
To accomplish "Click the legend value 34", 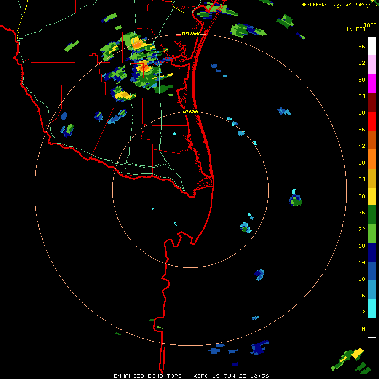I will pos(362,179).
